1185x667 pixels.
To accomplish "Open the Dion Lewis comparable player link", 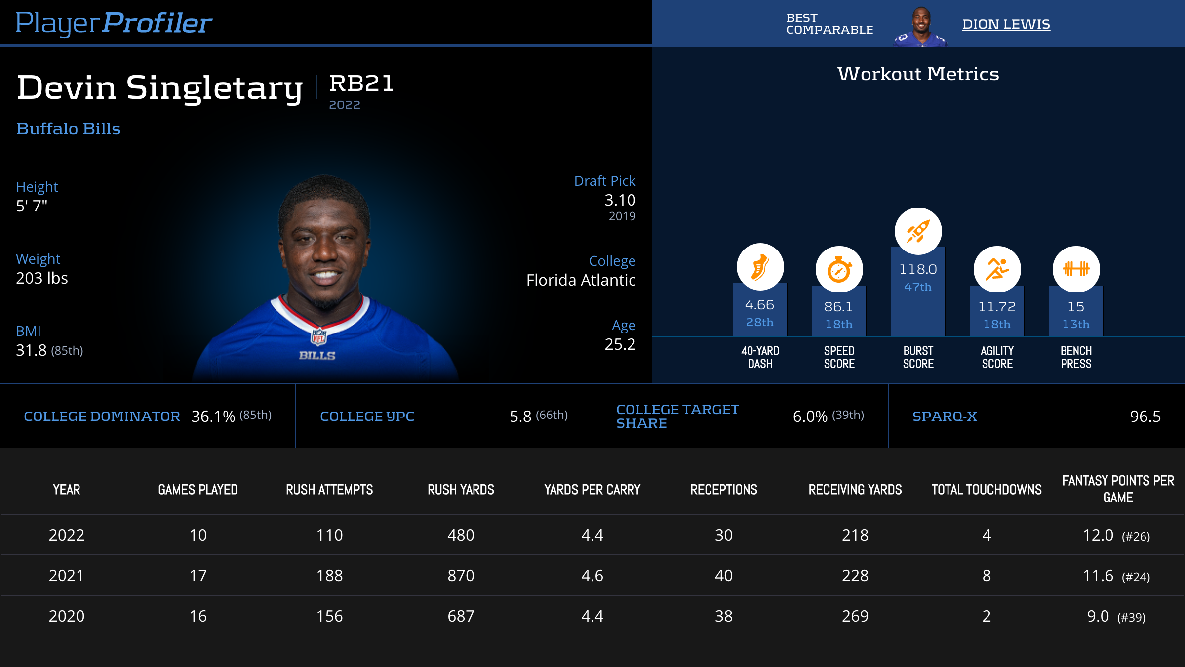I will point(1006,24).
